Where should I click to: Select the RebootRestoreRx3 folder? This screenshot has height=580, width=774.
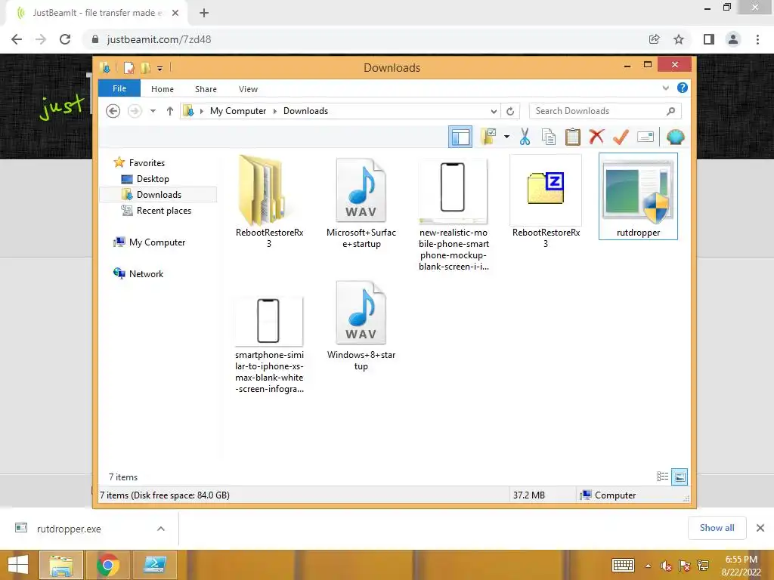pos(269,202)
